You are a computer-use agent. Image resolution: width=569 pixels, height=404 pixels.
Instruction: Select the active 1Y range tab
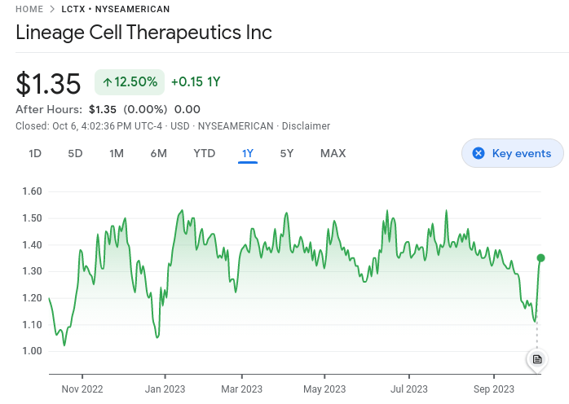(x=248, y=153)
